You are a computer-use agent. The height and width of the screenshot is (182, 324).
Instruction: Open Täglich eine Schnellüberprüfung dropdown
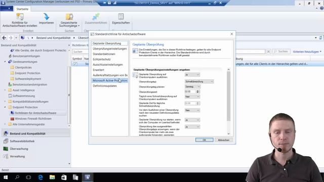[192, 97]
